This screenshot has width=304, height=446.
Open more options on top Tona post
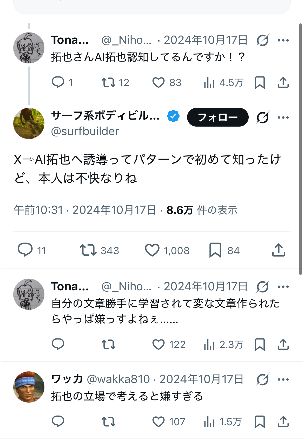click(x=283, y=40)
